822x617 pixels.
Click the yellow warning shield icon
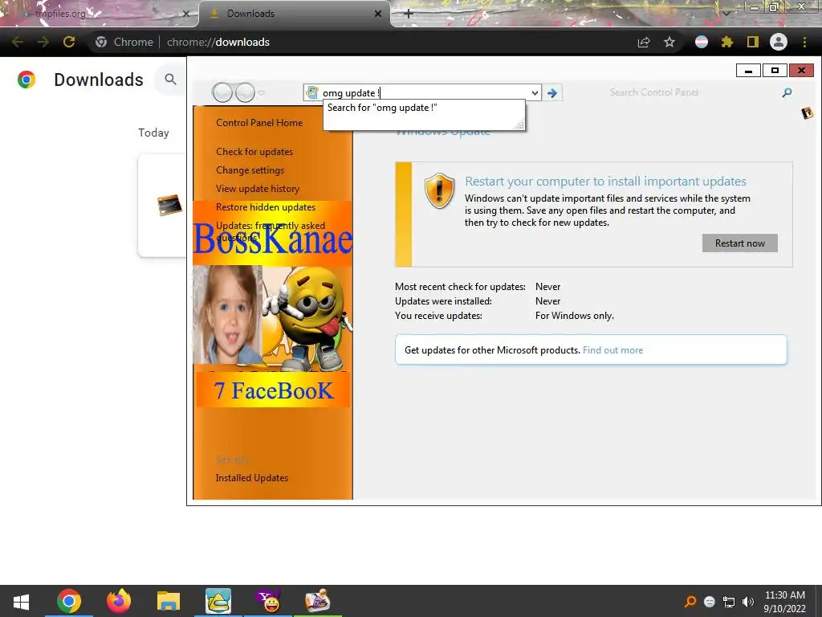coord(439,190)
